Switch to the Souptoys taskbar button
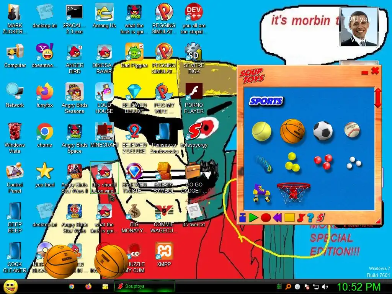 (144, 286)
